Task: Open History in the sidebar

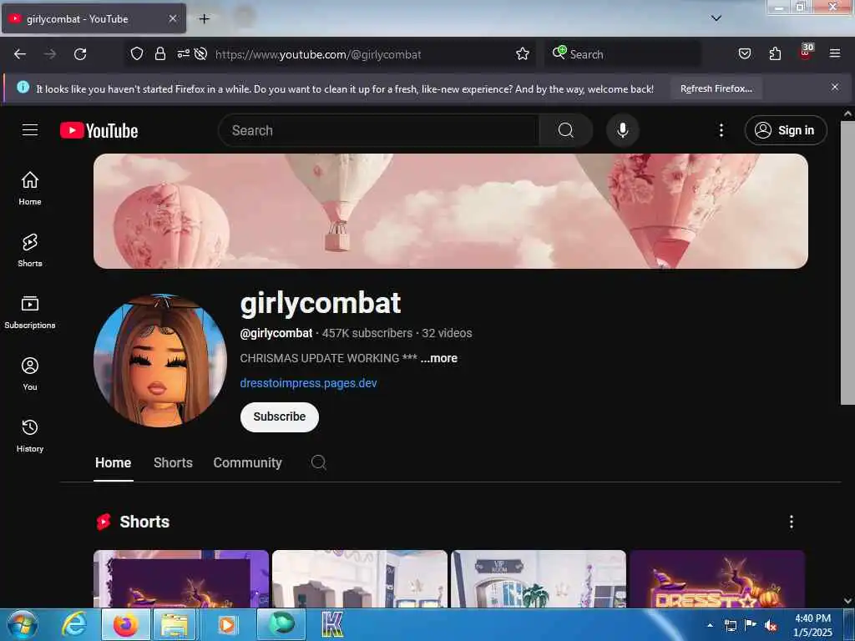Action: [x=30, y=436]
